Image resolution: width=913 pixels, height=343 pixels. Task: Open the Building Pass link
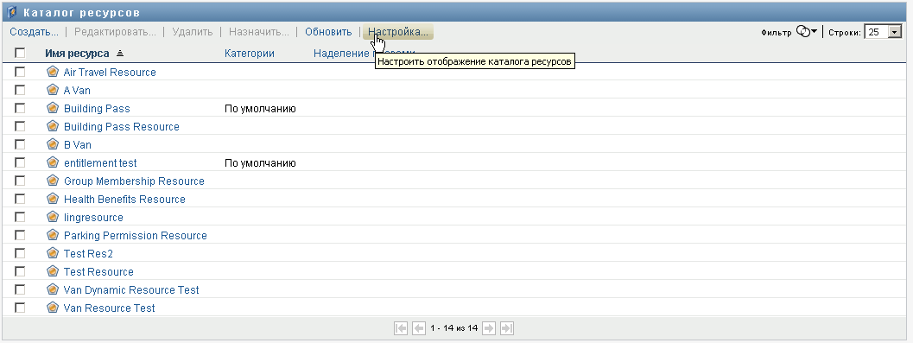tap(97, 108)
